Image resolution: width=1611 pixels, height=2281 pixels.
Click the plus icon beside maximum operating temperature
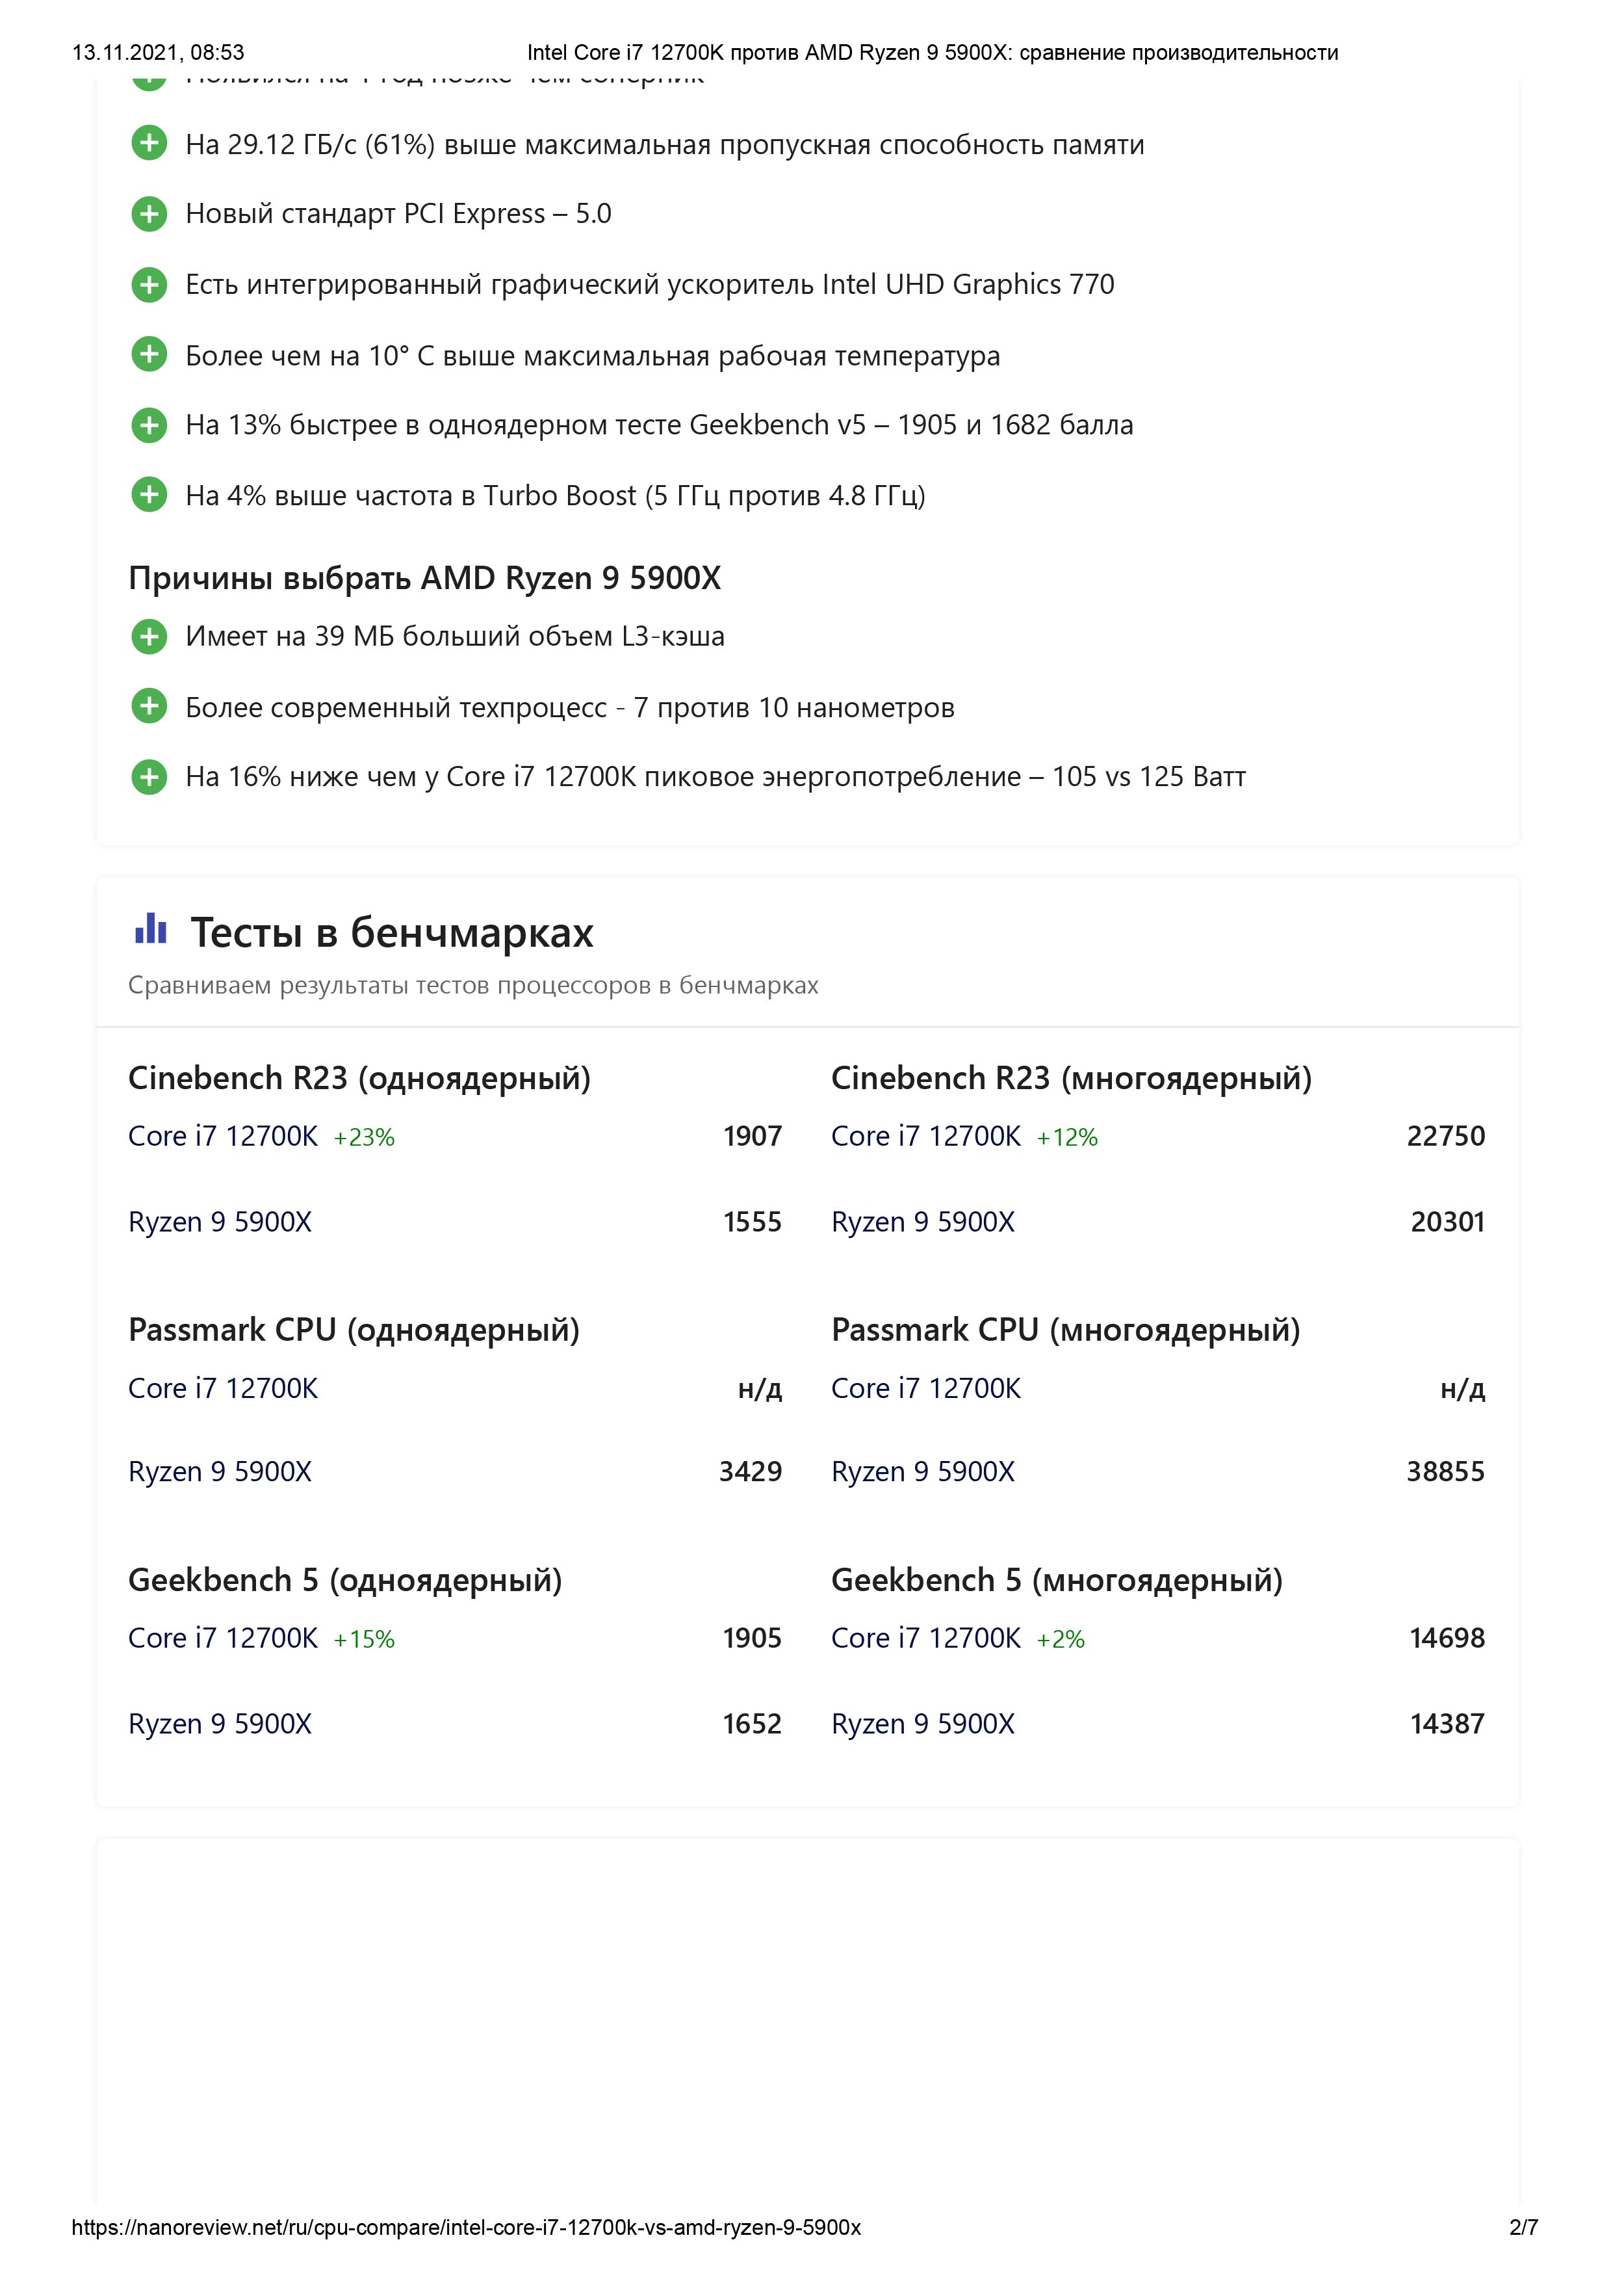149,354
